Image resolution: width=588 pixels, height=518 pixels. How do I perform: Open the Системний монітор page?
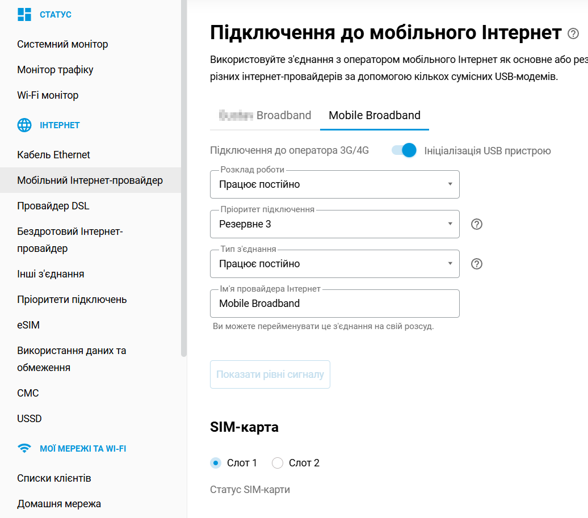tap(62, 44)
